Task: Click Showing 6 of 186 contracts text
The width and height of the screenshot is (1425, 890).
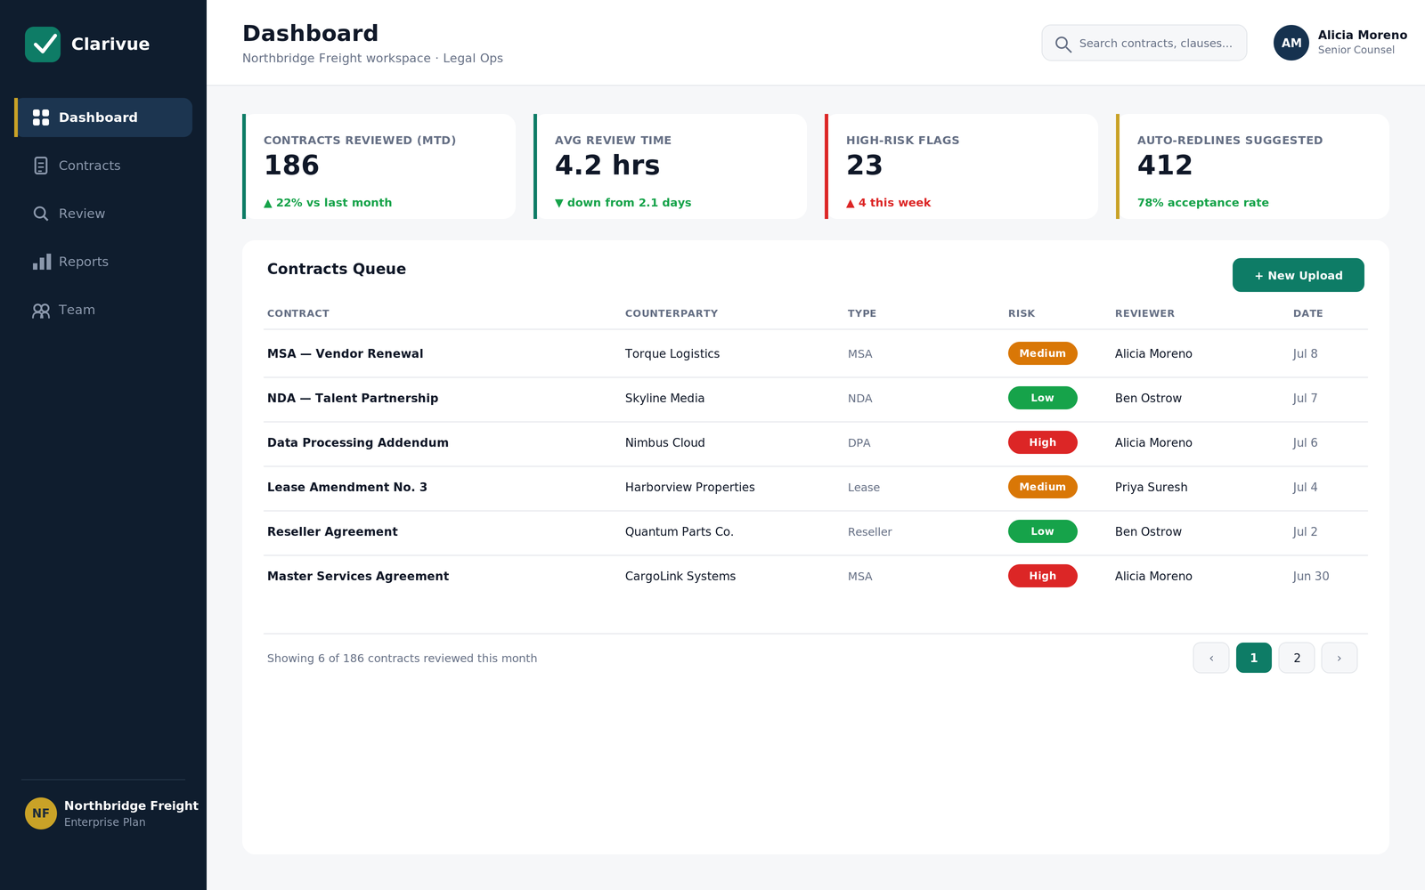Action: [402, 659]
